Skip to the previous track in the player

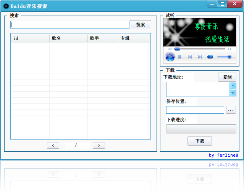(190, 57)
